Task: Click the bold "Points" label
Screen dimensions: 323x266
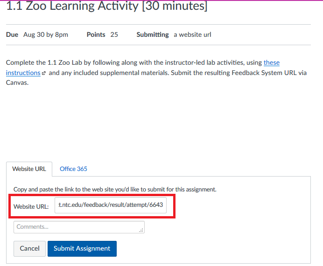Action: point(96,34)
